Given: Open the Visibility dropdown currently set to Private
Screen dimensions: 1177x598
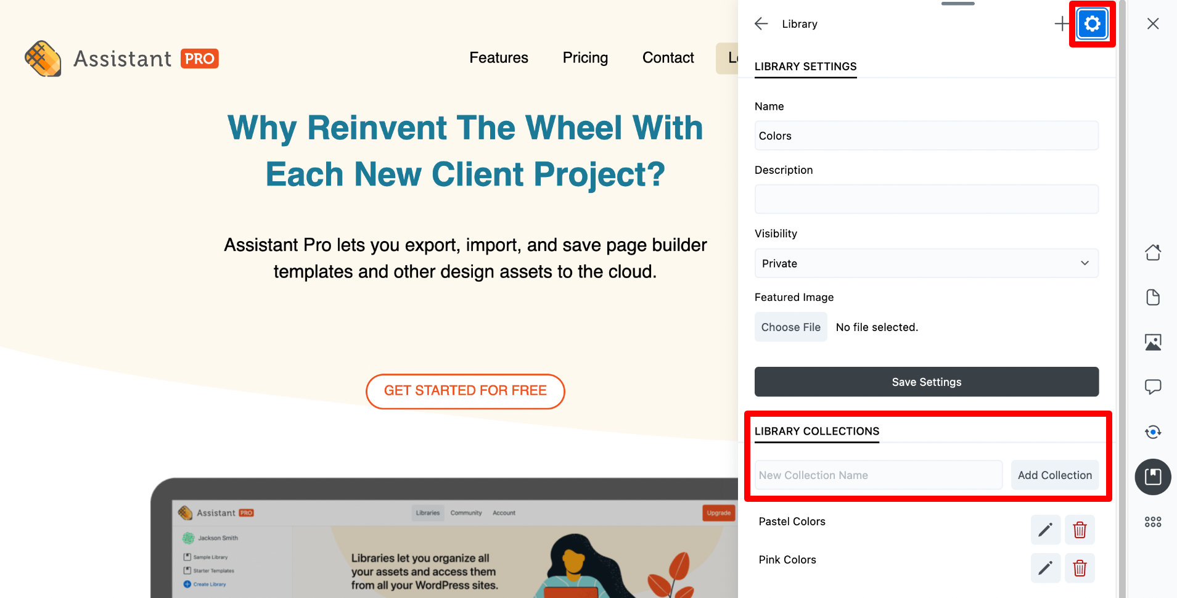Looking at the screenshot, I should (x=926, y=263).
